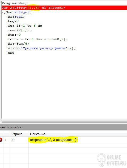The height and width of the screenshot is (168, 127).
Task: Click the "Sum:=0" statement
Action: (14, 35)
